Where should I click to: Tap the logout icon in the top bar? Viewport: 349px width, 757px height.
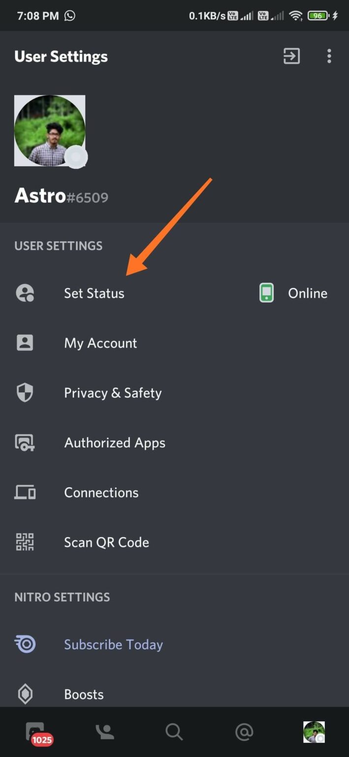(291, 56)
